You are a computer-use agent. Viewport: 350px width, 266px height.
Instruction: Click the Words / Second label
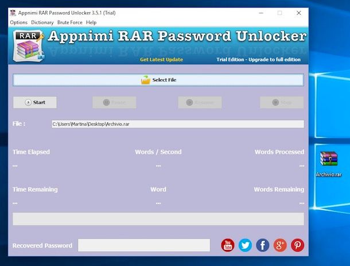pos(158,152)
